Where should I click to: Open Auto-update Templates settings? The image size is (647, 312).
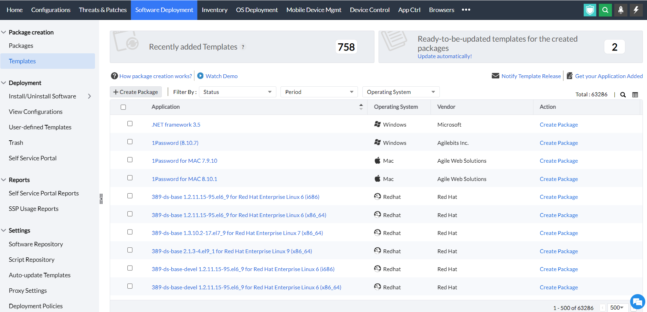[x=40, y=275]
